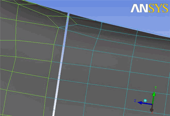The width and height of the screenshot is (170, 116).
Task: Click the blue Z axis arrow of the triad
Action: coord(145,103)
